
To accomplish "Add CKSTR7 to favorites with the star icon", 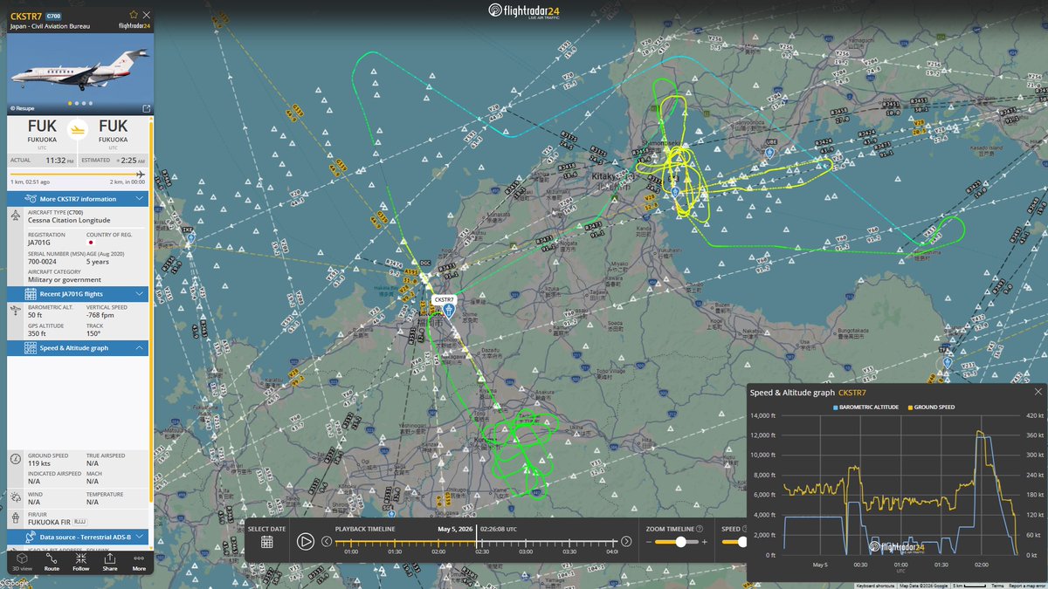I will (x=134, y=15).
